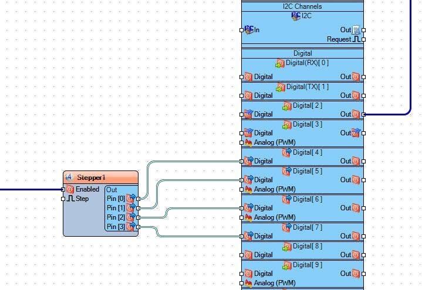This screenshot has height=290, width=422.
Task: Click the Digital[ 2 ] header icon
Action: [287, 106]
